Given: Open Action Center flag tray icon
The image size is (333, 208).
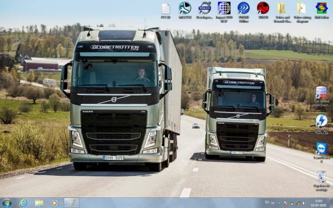Looking at the screenshot, I should 286,203.
